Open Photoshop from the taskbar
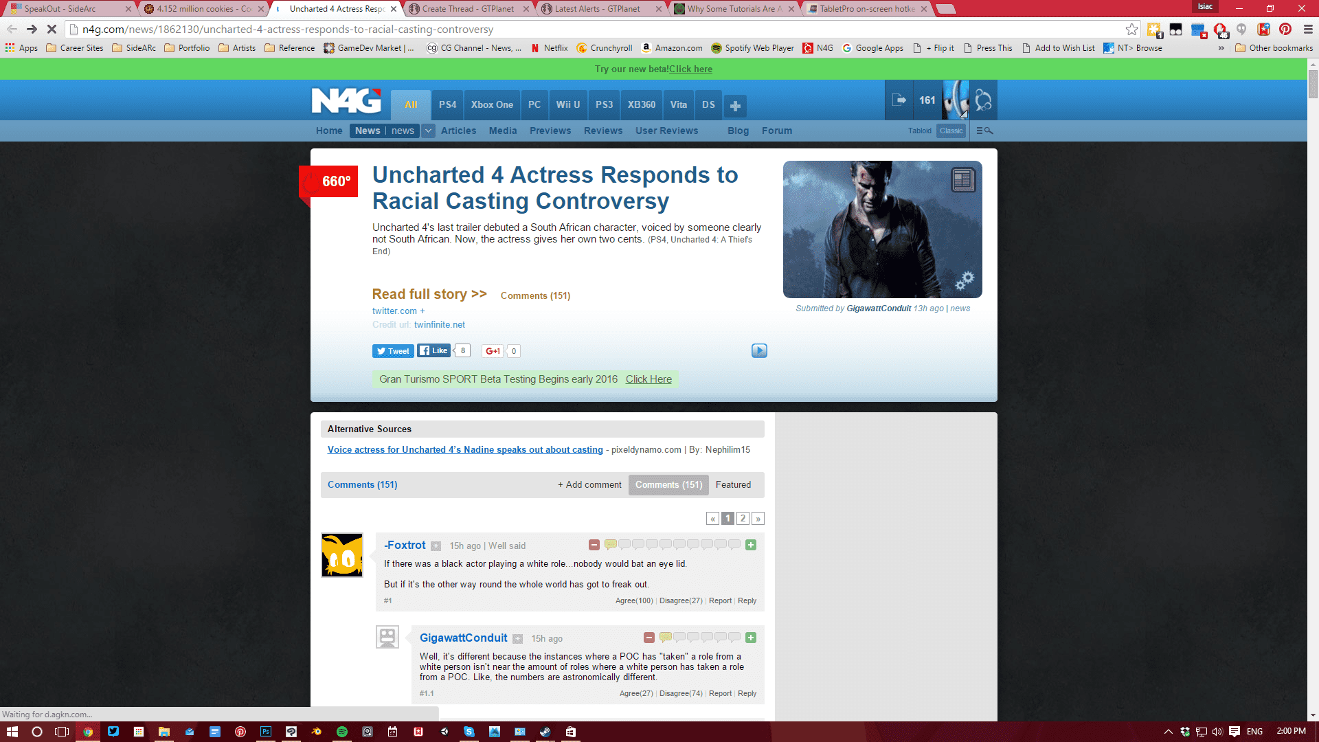 pos(266,732)
